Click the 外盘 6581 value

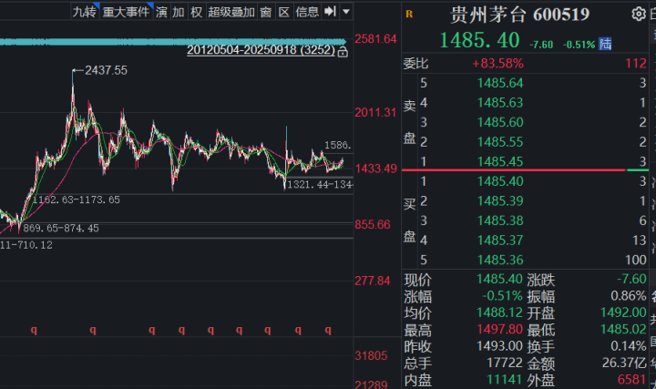click(x=631, y=379)
